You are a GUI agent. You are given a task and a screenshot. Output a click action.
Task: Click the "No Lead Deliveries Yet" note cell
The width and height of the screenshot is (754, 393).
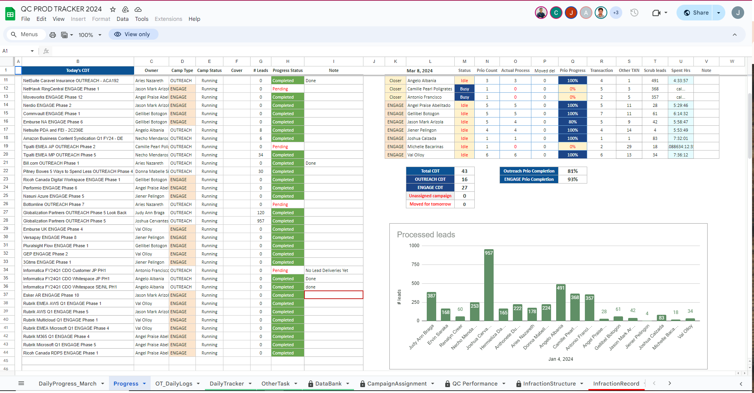pyautogui.click(x=334, y=270)
